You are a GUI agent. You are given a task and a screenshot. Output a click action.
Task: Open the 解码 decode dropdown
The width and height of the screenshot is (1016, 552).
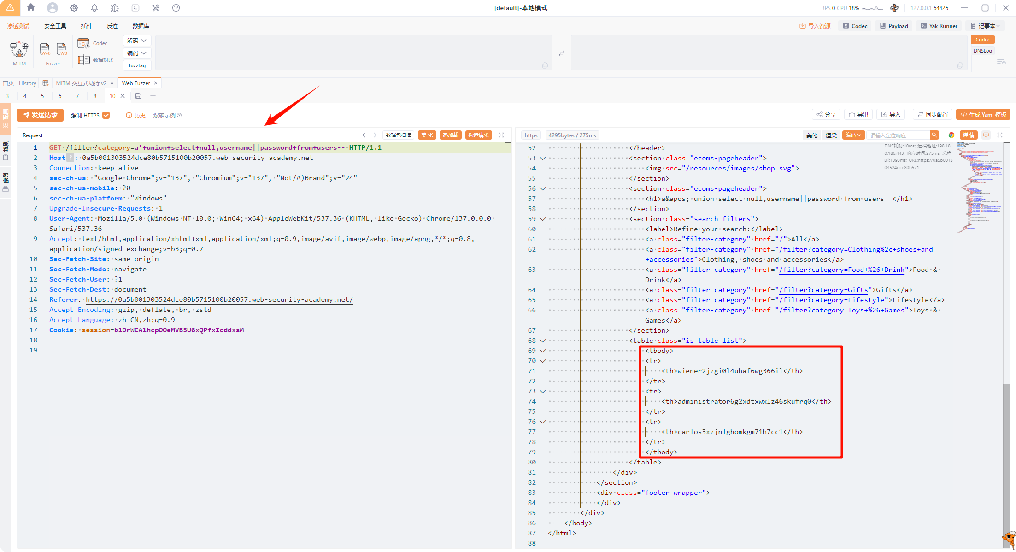tap(137, 41)
